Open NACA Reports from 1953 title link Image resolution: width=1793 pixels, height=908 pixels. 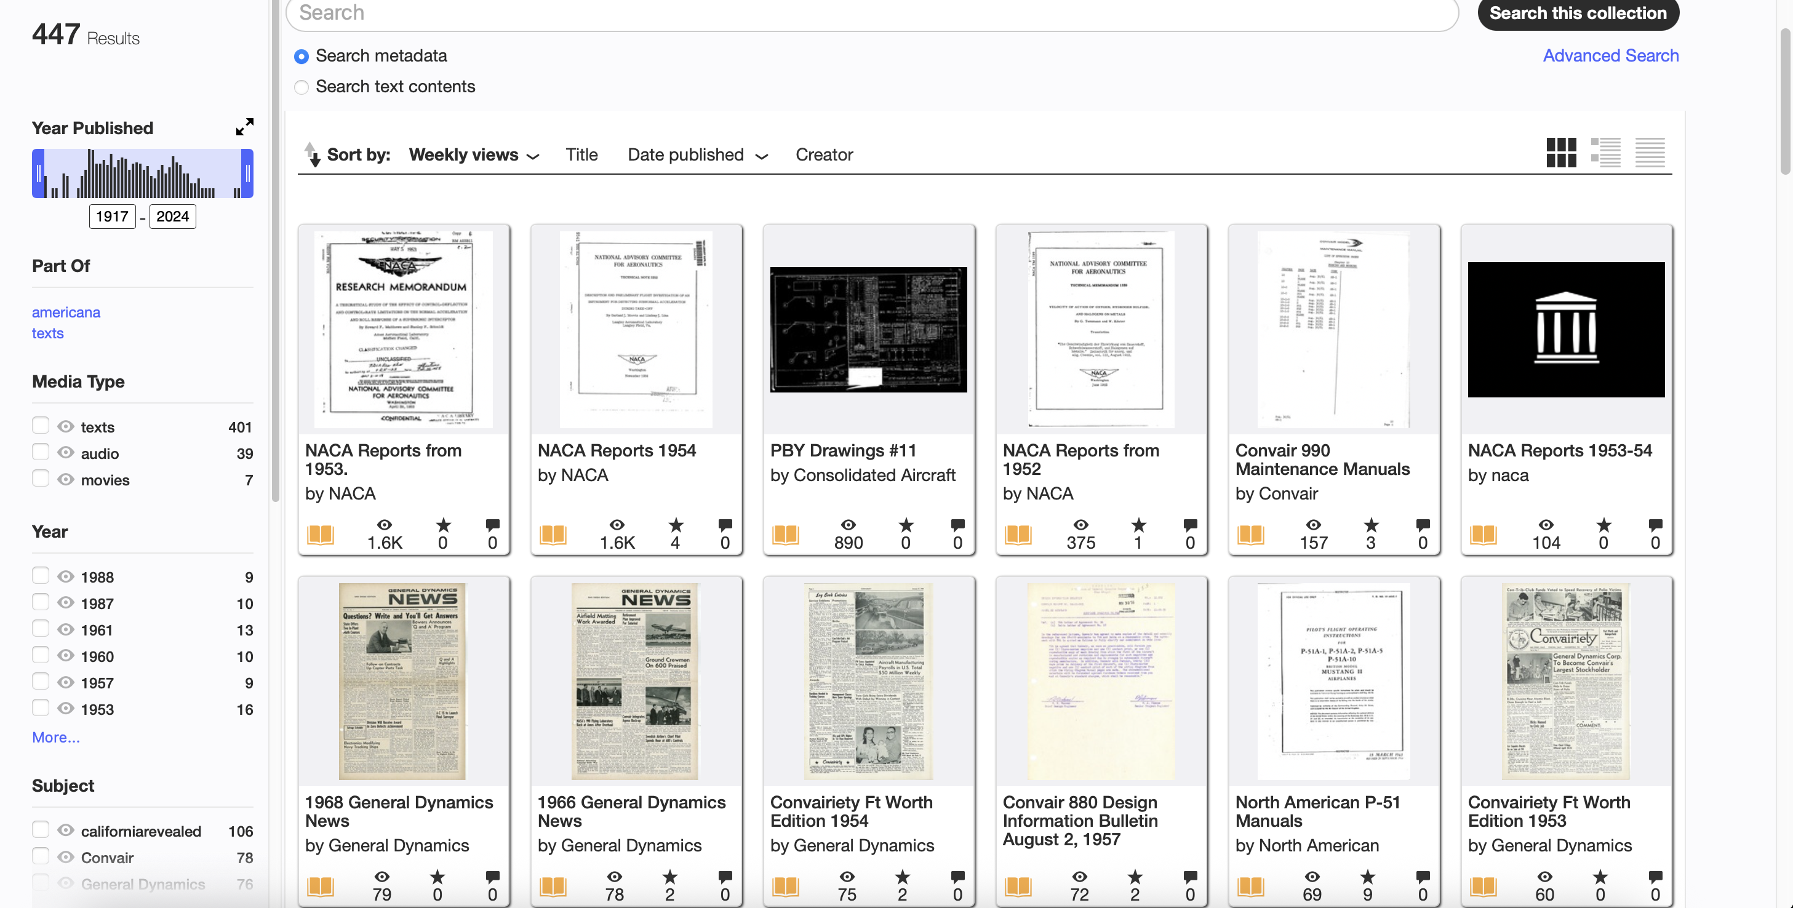point(383,459)
